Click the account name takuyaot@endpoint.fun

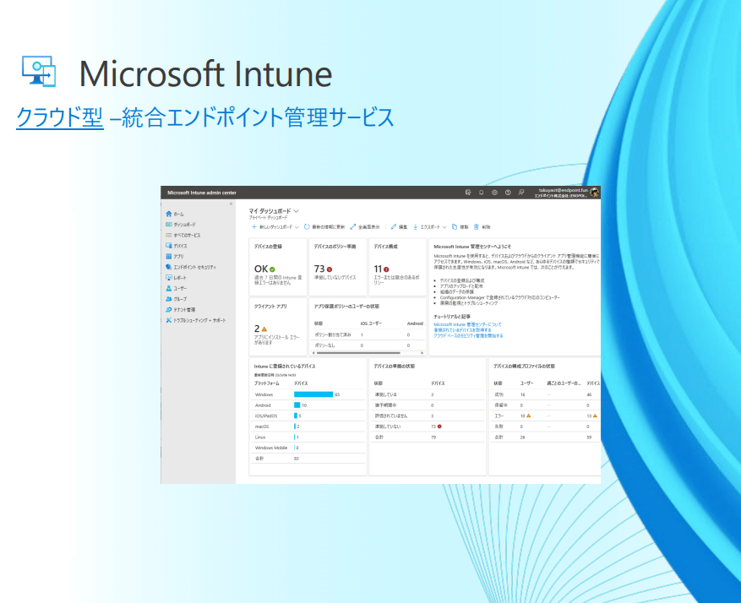click(x=564, y=190)
